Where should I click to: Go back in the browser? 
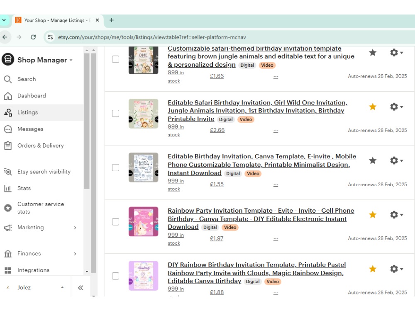5,37
